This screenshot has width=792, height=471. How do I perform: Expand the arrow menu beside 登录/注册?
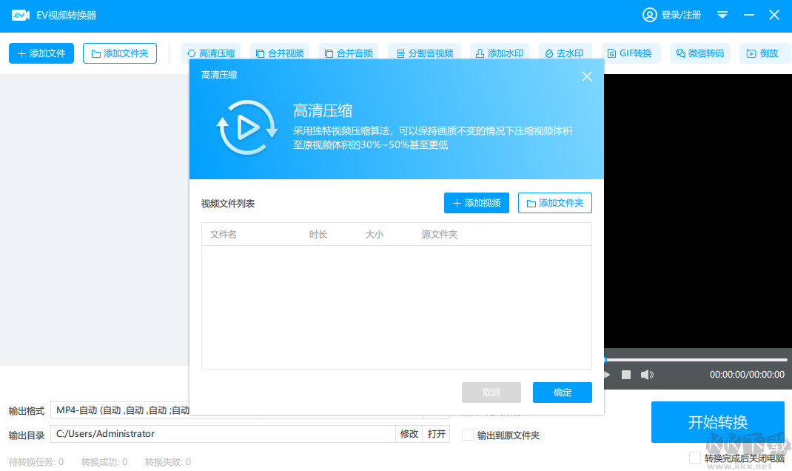(x=722, y=14)
